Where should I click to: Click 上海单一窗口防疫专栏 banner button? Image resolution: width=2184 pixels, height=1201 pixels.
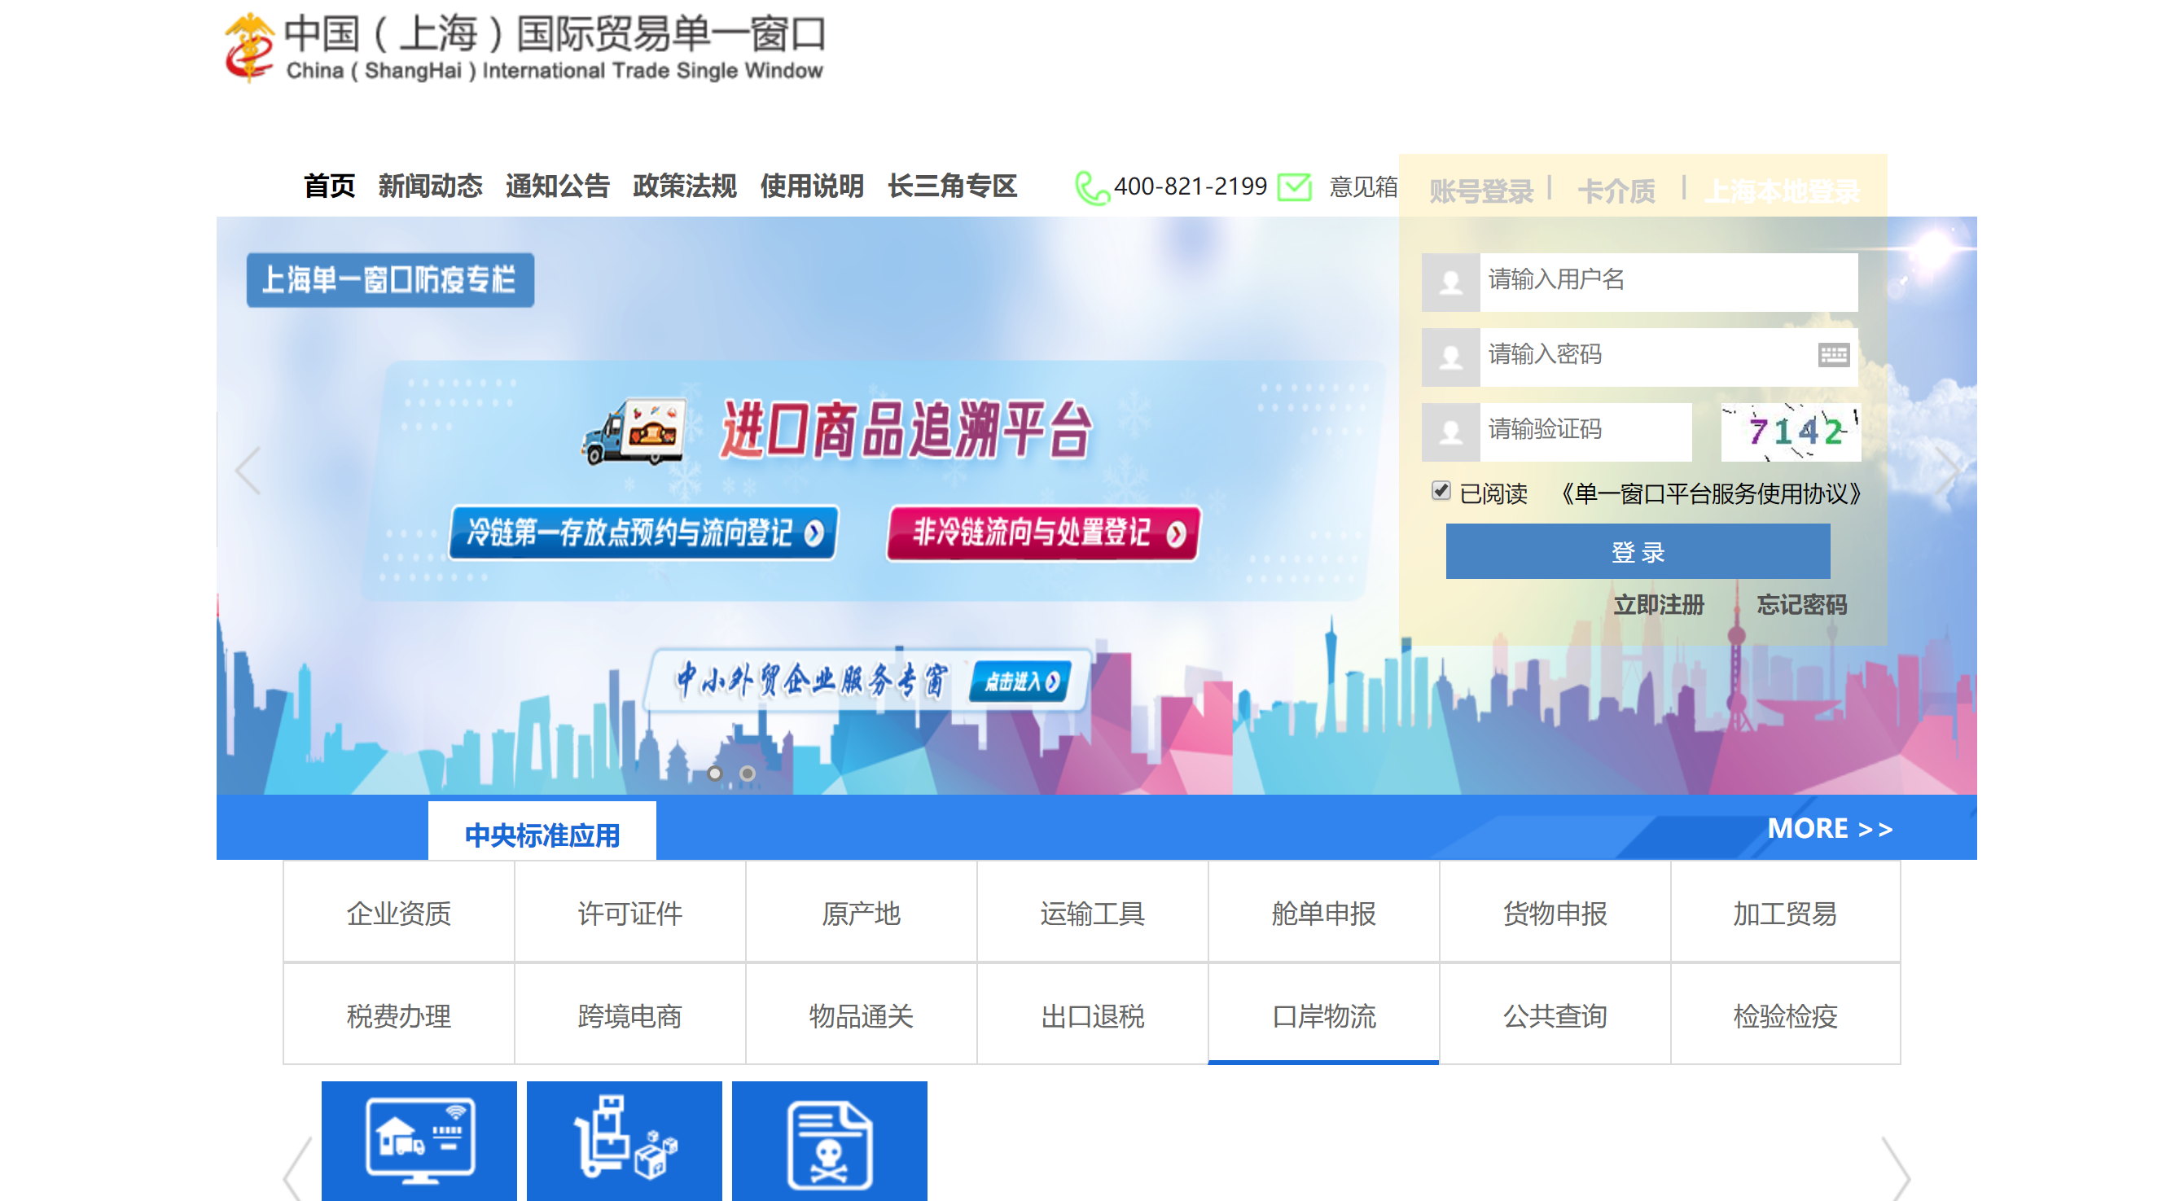point(390,280)
